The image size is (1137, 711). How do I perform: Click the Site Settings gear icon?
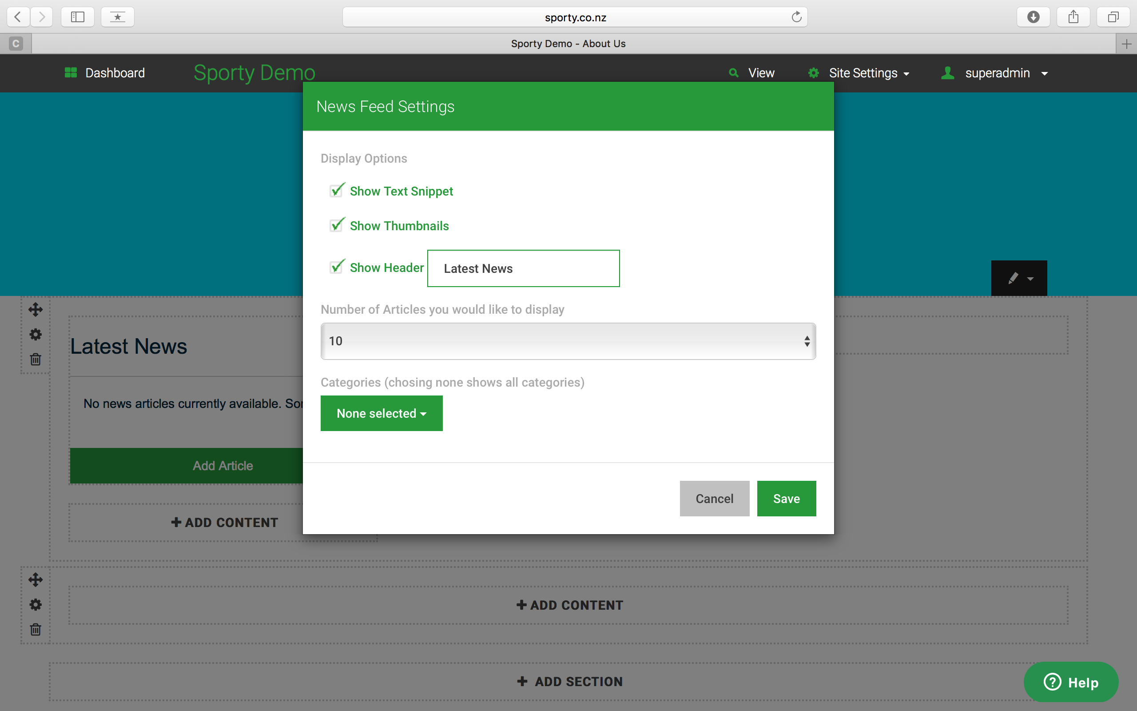tap(813, 73)
